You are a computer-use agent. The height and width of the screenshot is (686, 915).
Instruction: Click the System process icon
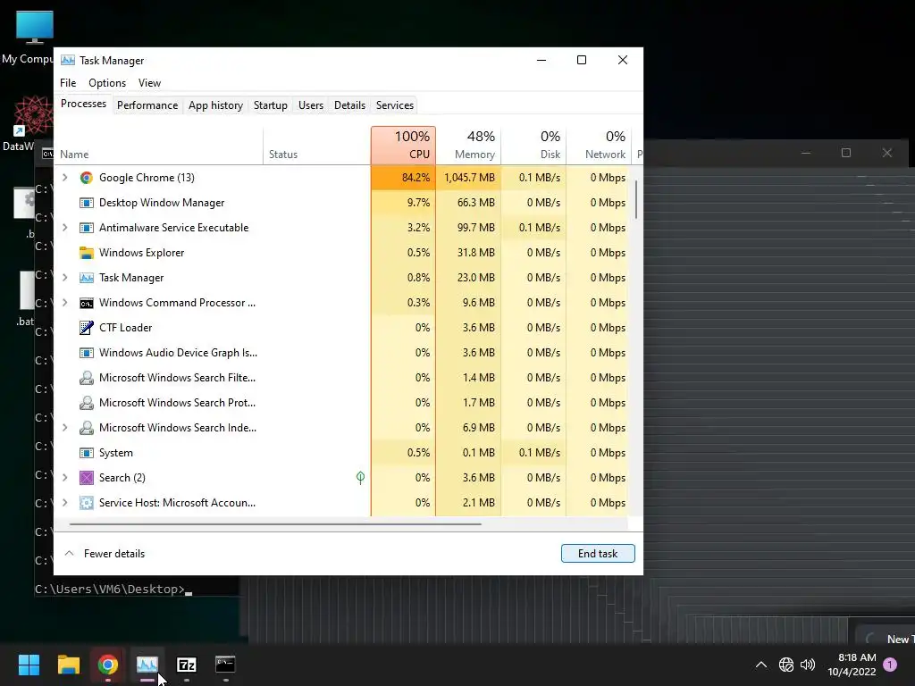87,453
